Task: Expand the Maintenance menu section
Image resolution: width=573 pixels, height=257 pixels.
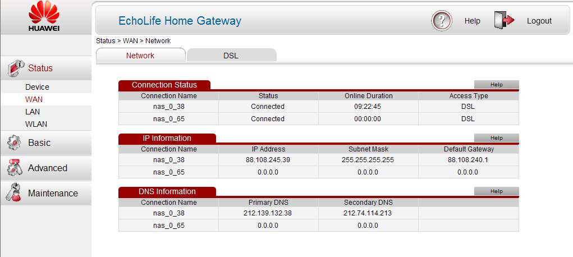Action: coord(53,193)
